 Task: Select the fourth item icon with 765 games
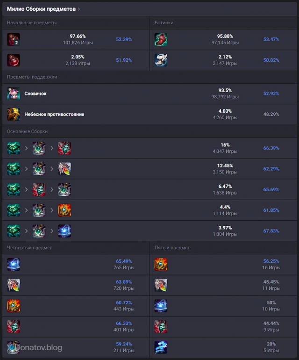pos(14,265)
